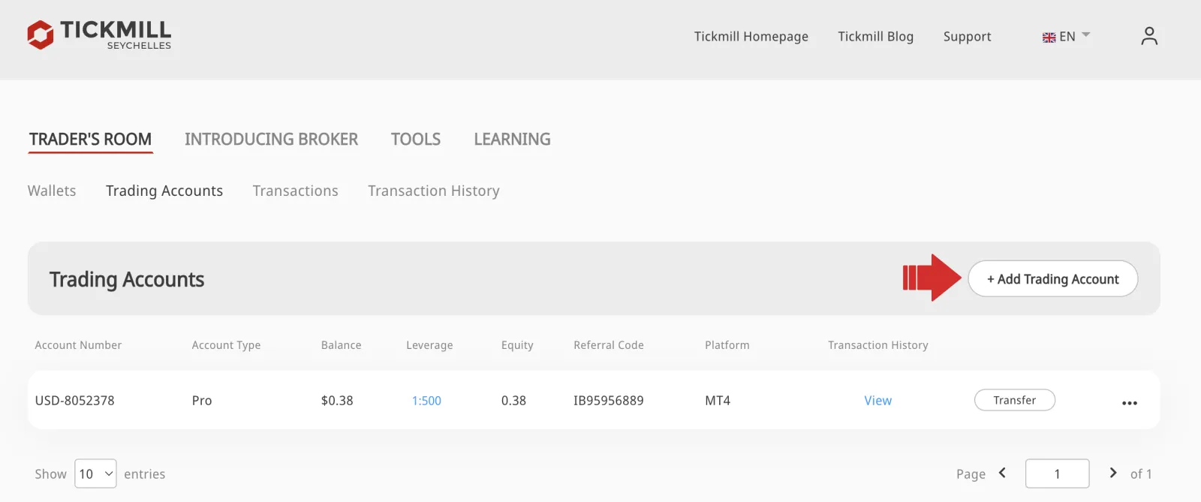Click the 0.38 equity value
Viewport: 1201px width, 502px height.
pos(513,401)
